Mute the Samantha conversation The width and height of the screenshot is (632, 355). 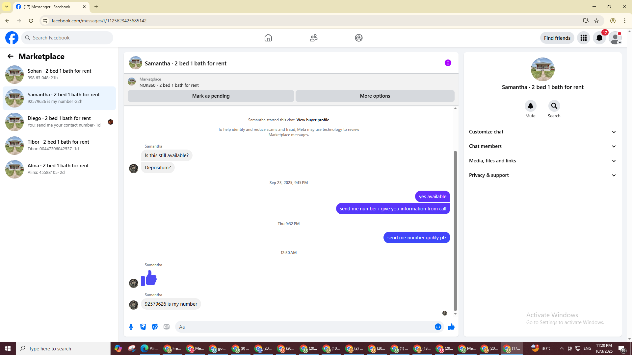point(531,106)
